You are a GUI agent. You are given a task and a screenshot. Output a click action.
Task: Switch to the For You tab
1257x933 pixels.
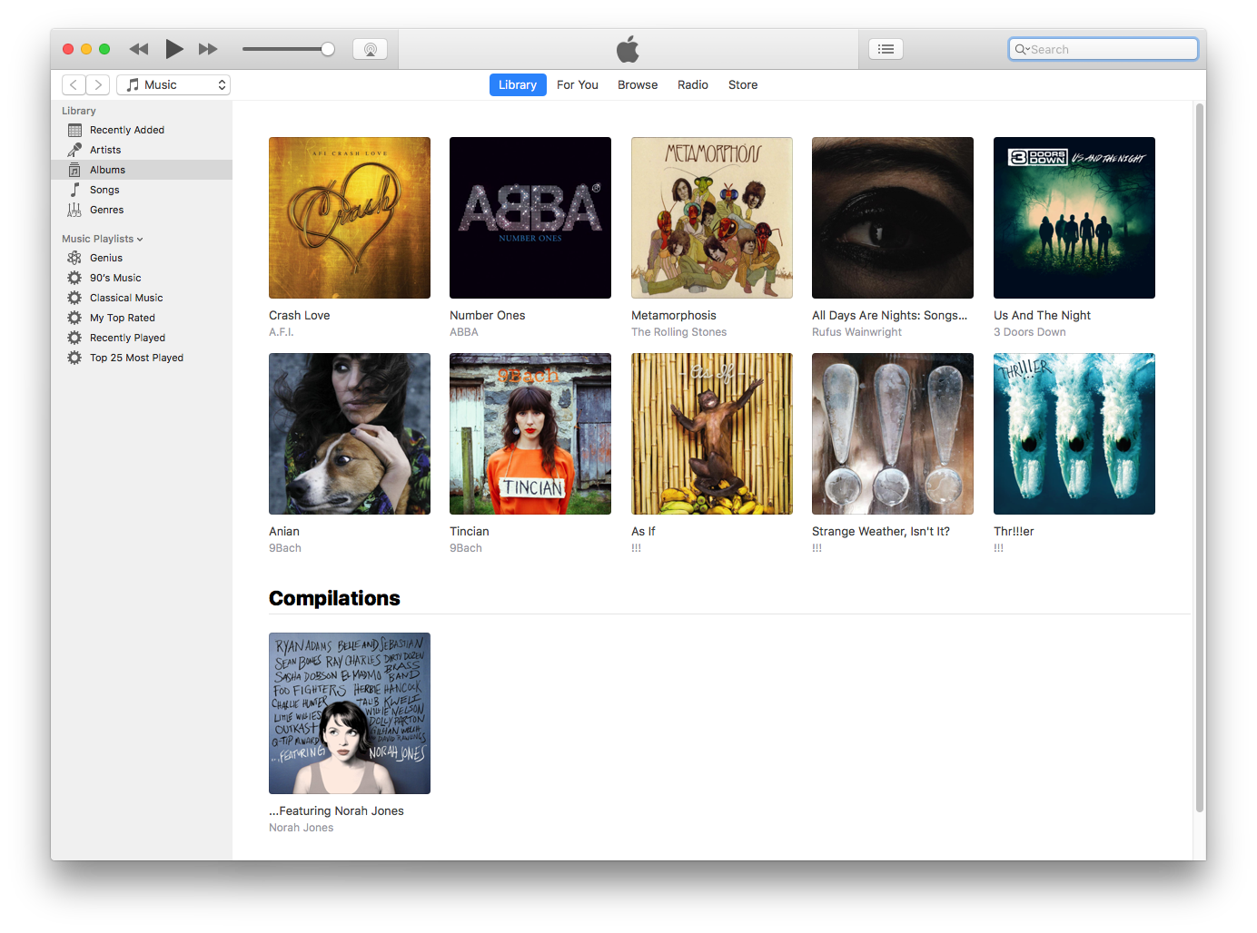pyautogui.click(x=577, y=84)
